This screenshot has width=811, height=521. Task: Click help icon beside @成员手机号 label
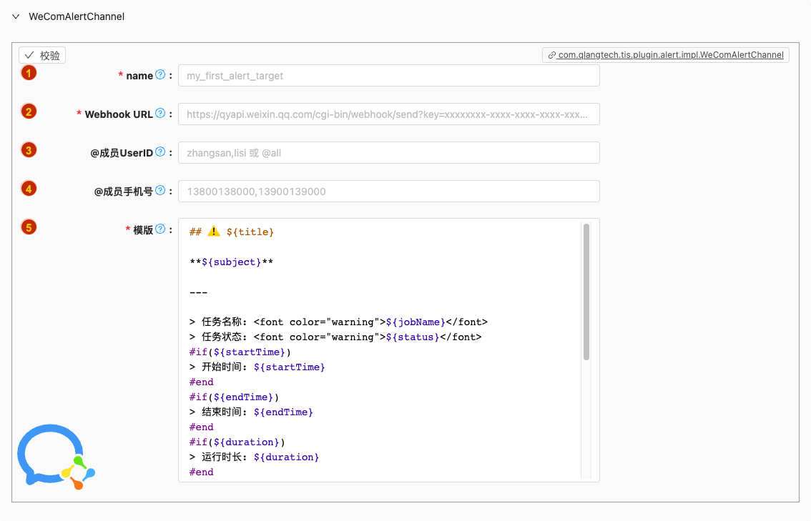[160, 191]
